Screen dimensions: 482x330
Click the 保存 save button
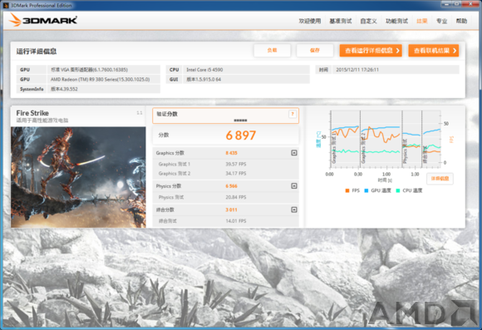[x=315, y=51]
